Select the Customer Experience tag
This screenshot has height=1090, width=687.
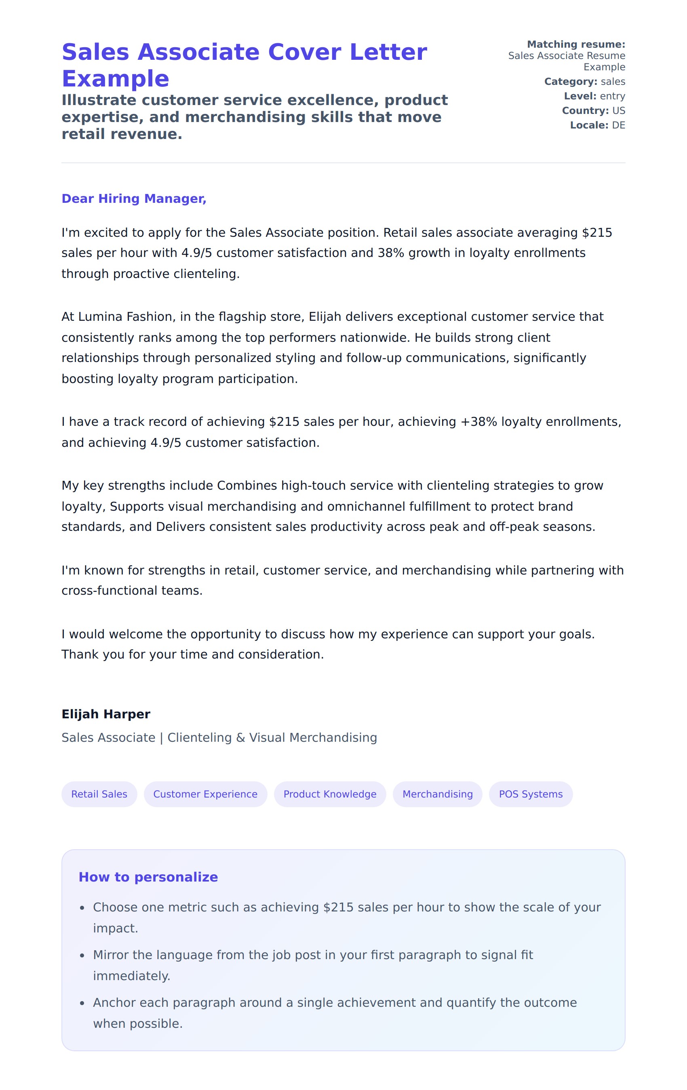click(205, 794)
